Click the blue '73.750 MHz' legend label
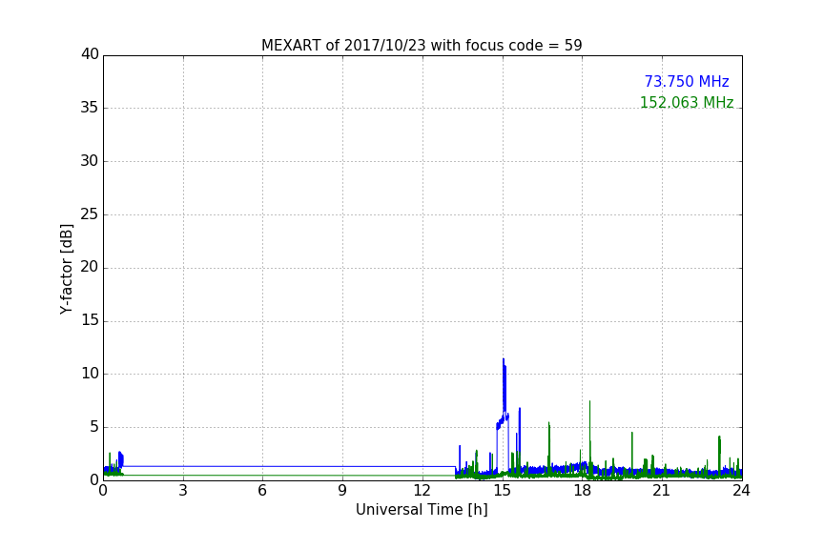 pyautogui.click(x=687, y=81)
